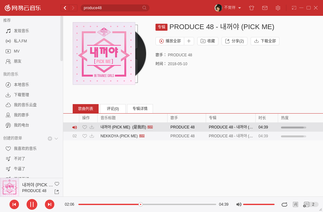Toggle loop play mode icon

(284, 204)
